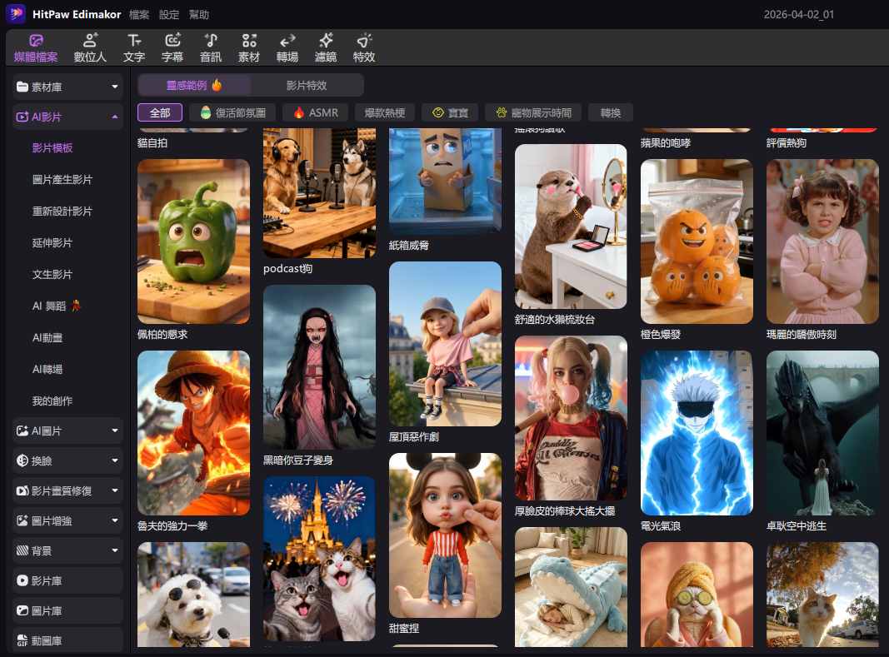The width and height of the screenshot is (889, 657).
Task: Filter templates by ASMR
Action: click(x=316, y=112)
